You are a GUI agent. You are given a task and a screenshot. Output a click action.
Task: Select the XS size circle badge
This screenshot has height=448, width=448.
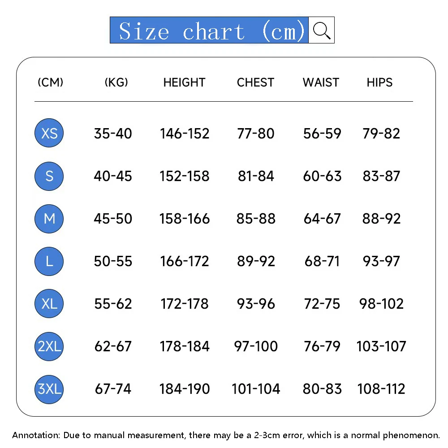[x=49, y=133]
